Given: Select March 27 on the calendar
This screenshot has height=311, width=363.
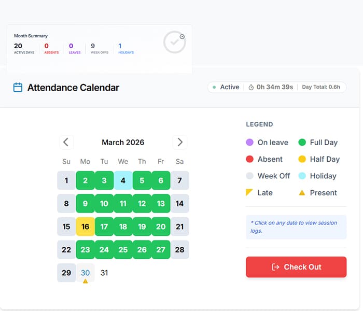Looking at the screenshot, I should 161,249.
